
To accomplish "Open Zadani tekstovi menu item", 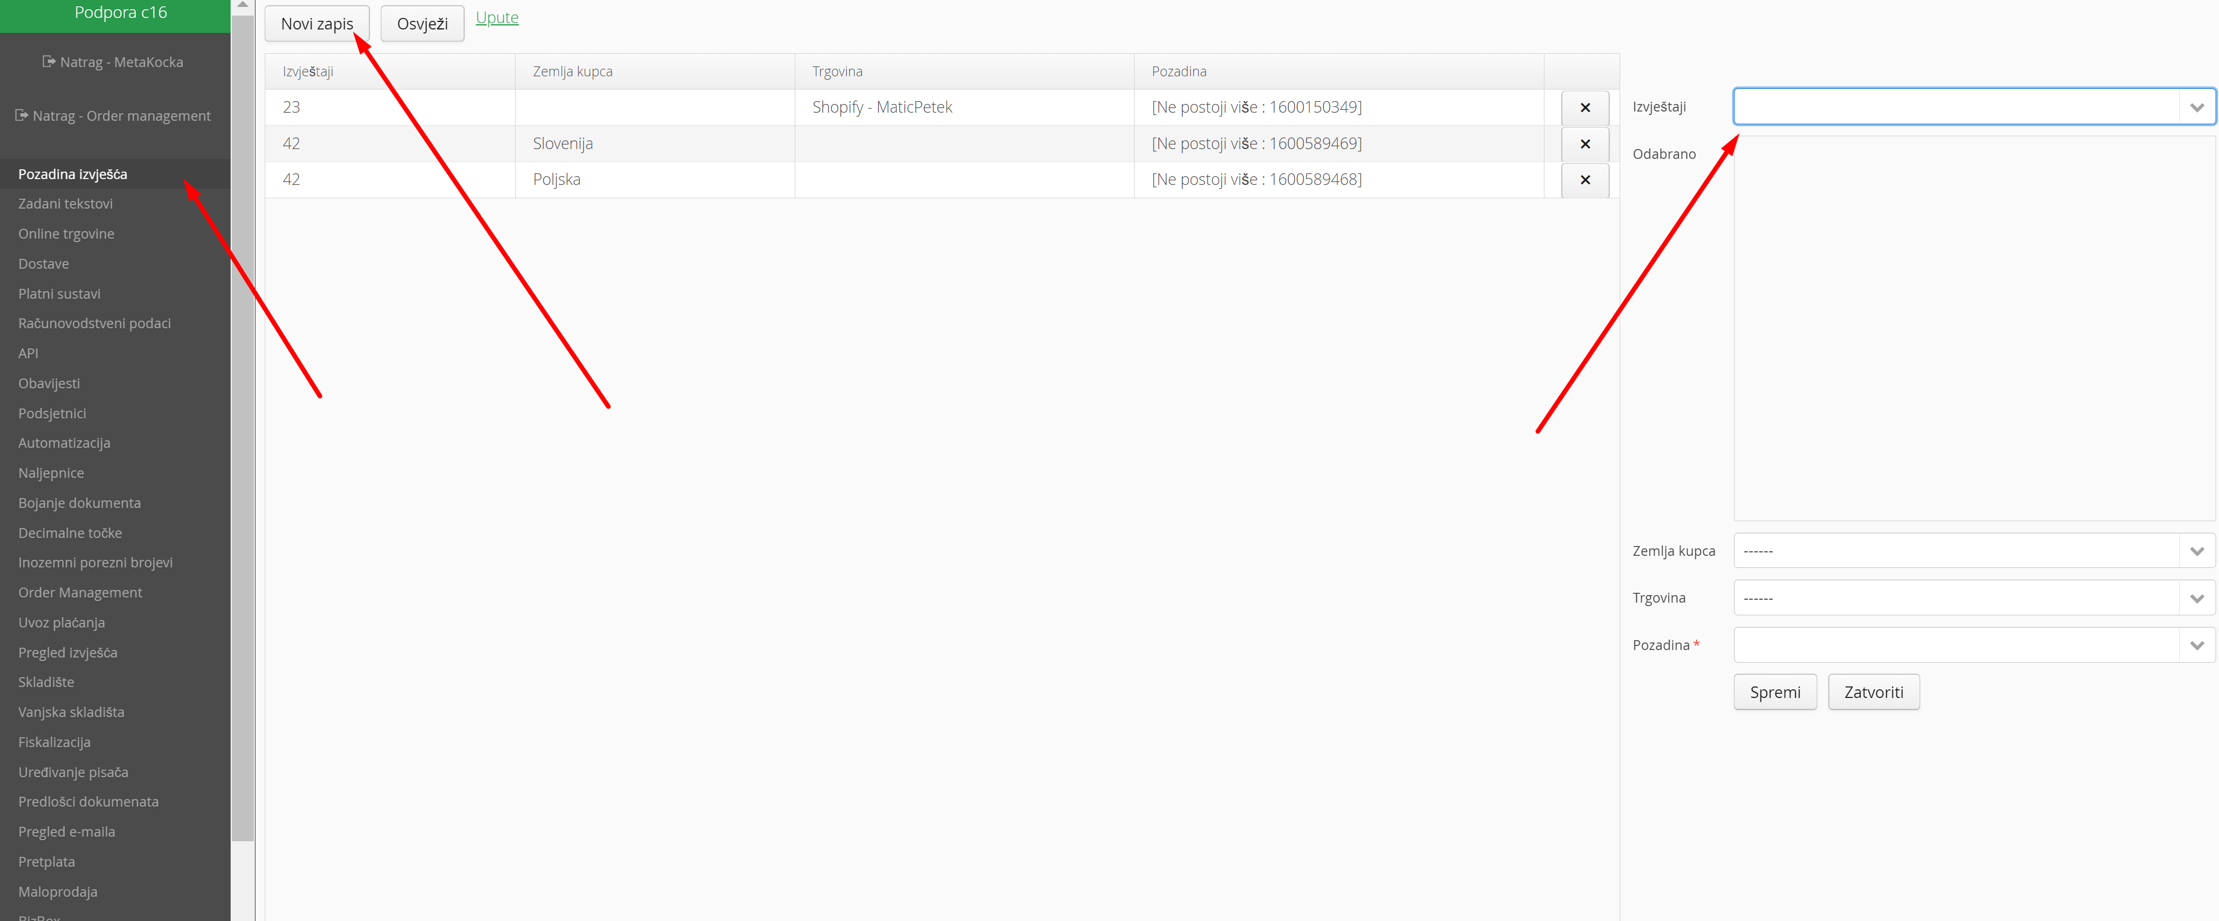I will [x=65, y=204].
